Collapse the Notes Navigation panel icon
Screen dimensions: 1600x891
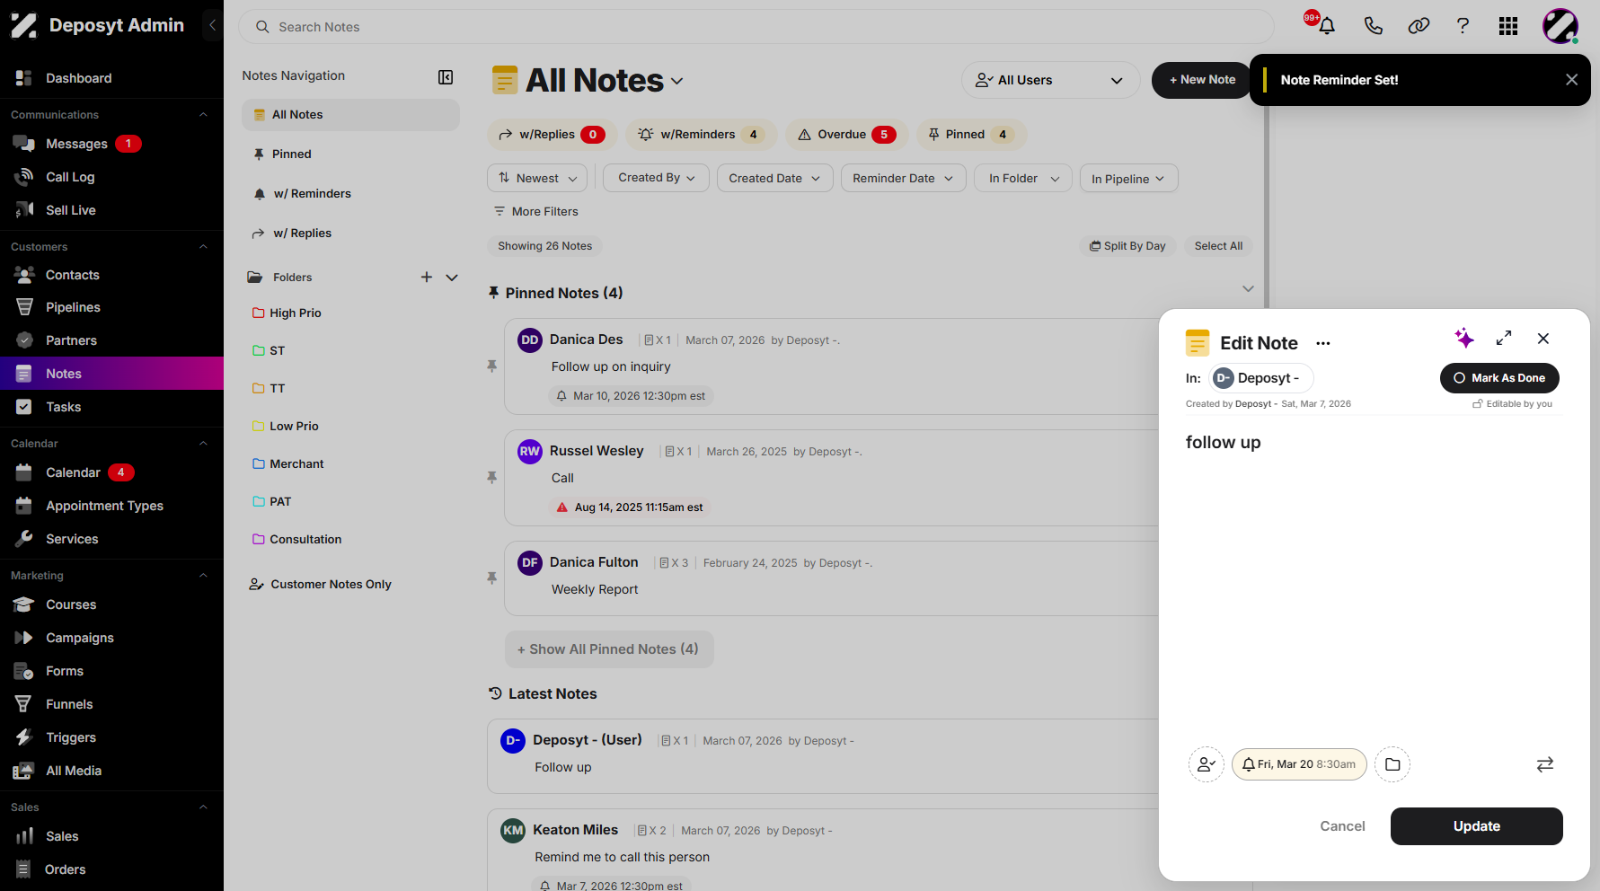[446, 77]
